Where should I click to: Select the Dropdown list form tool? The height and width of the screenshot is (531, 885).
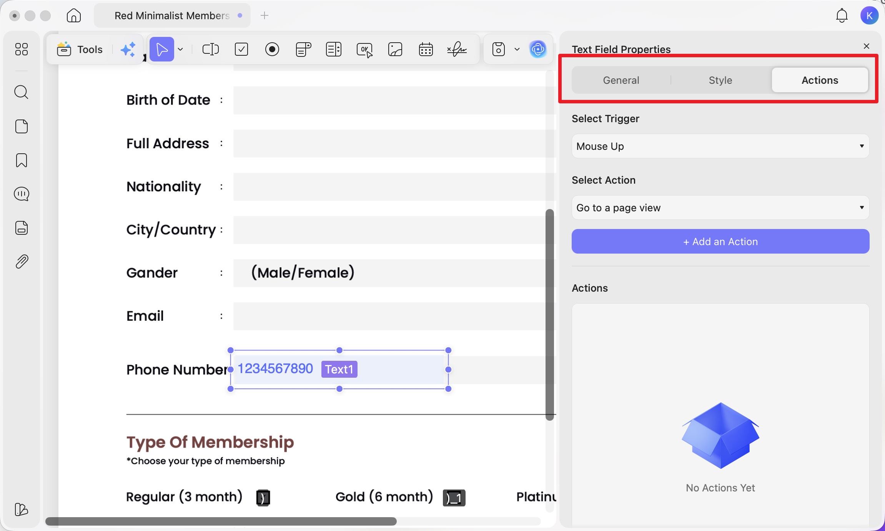[x=303, y=49]
